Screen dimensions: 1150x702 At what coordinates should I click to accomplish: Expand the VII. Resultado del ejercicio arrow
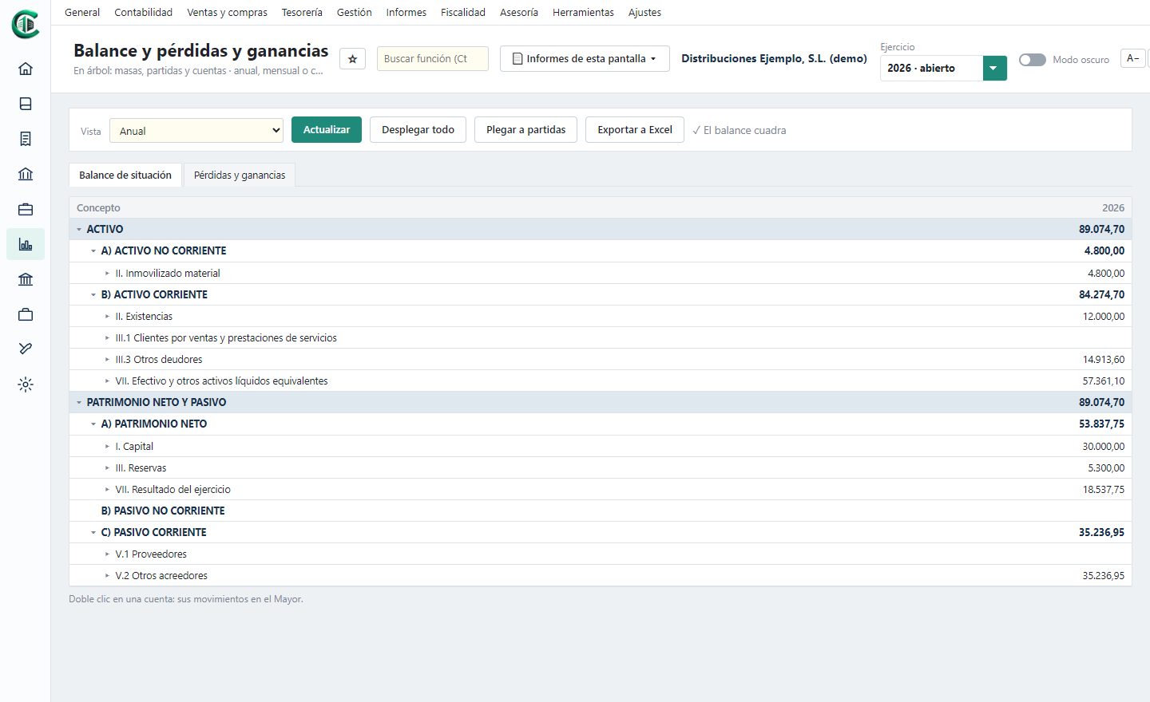click(x=108, y=490)
